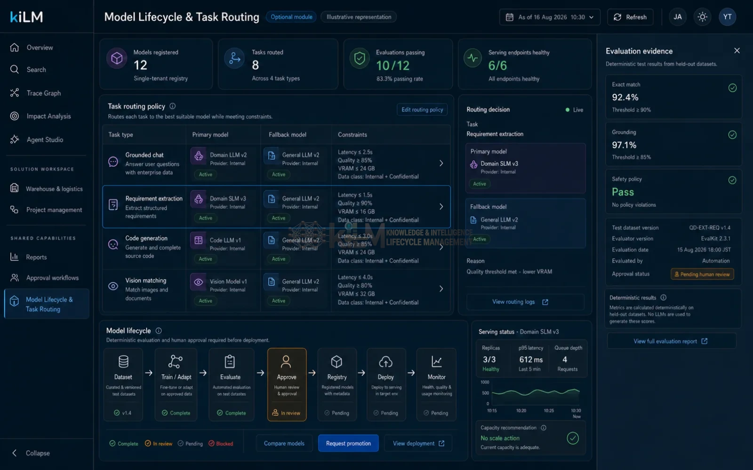Select the Registry lifecycle stage
The image size is (753, 470).
[x=337, y=384]
